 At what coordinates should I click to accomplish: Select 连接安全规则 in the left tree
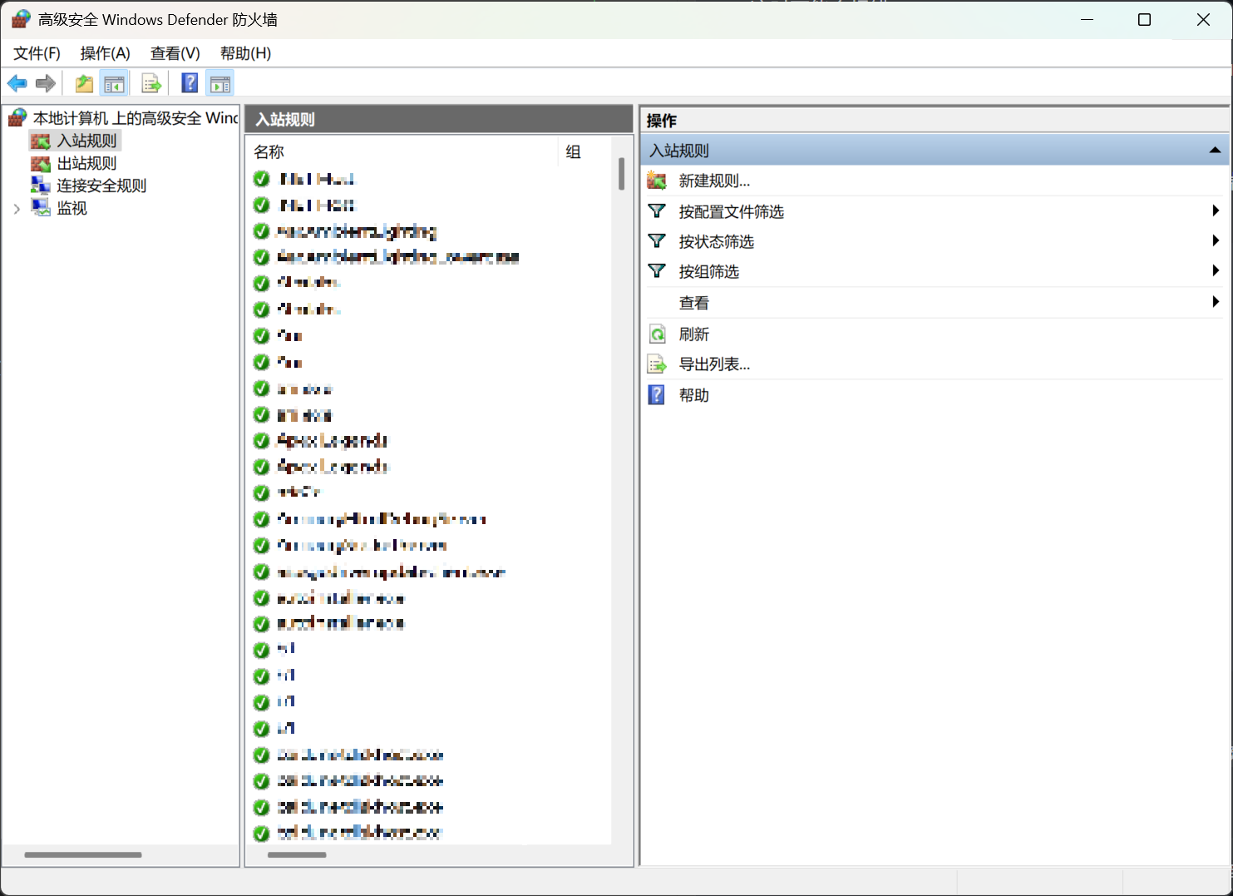pos(101,186)
